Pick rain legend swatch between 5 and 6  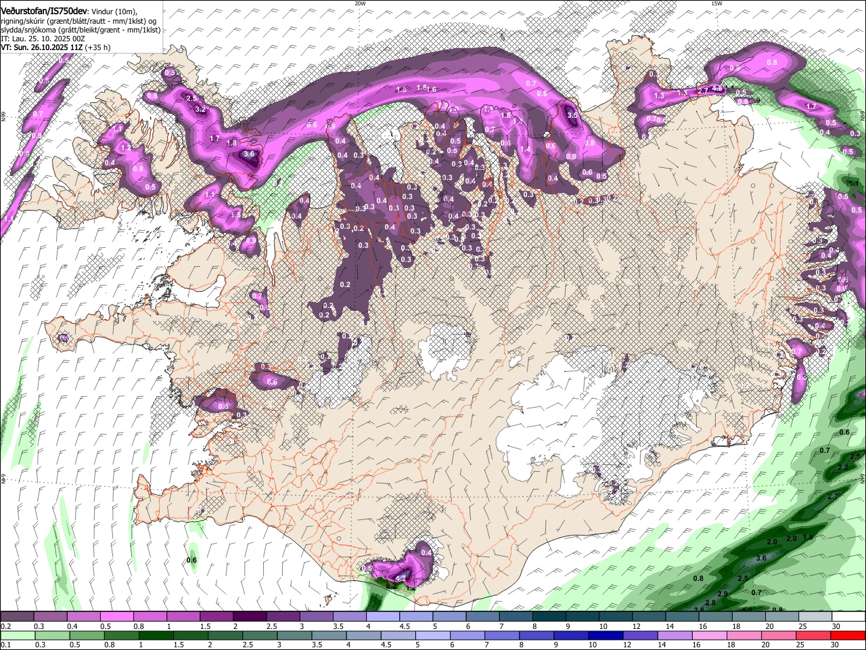433,636
